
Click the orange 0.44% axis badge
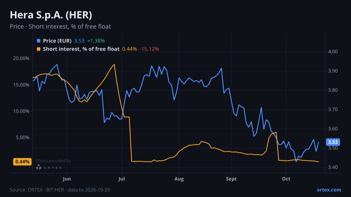click(x=22, y=162)
